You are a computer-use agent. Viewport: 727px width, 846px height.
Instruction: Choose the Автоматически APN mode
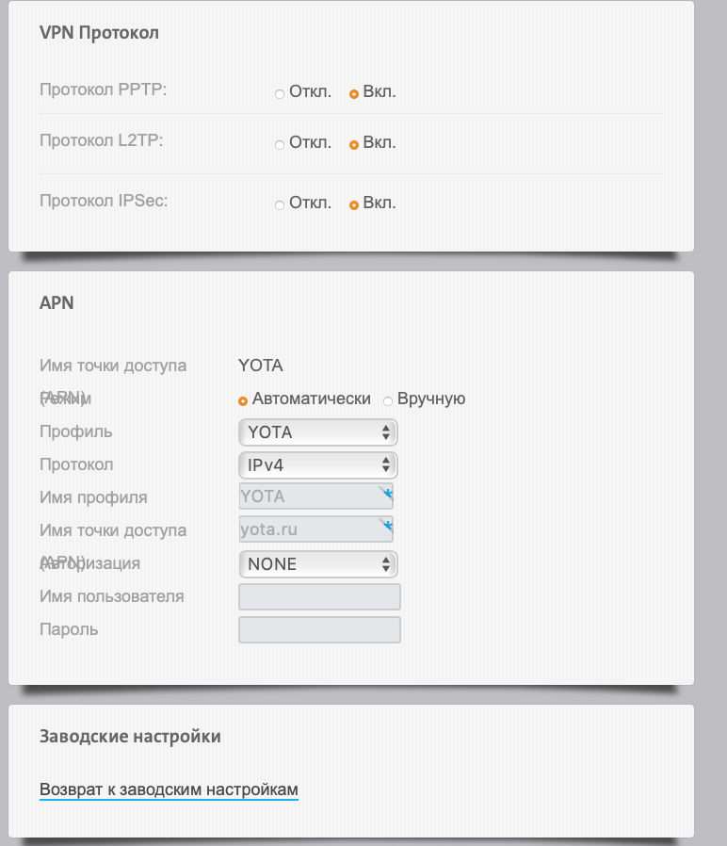[x=243, y=400]
